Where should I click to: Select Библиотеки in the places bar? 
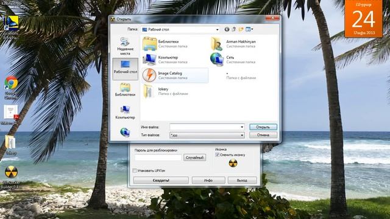click(x=125, y=90)
